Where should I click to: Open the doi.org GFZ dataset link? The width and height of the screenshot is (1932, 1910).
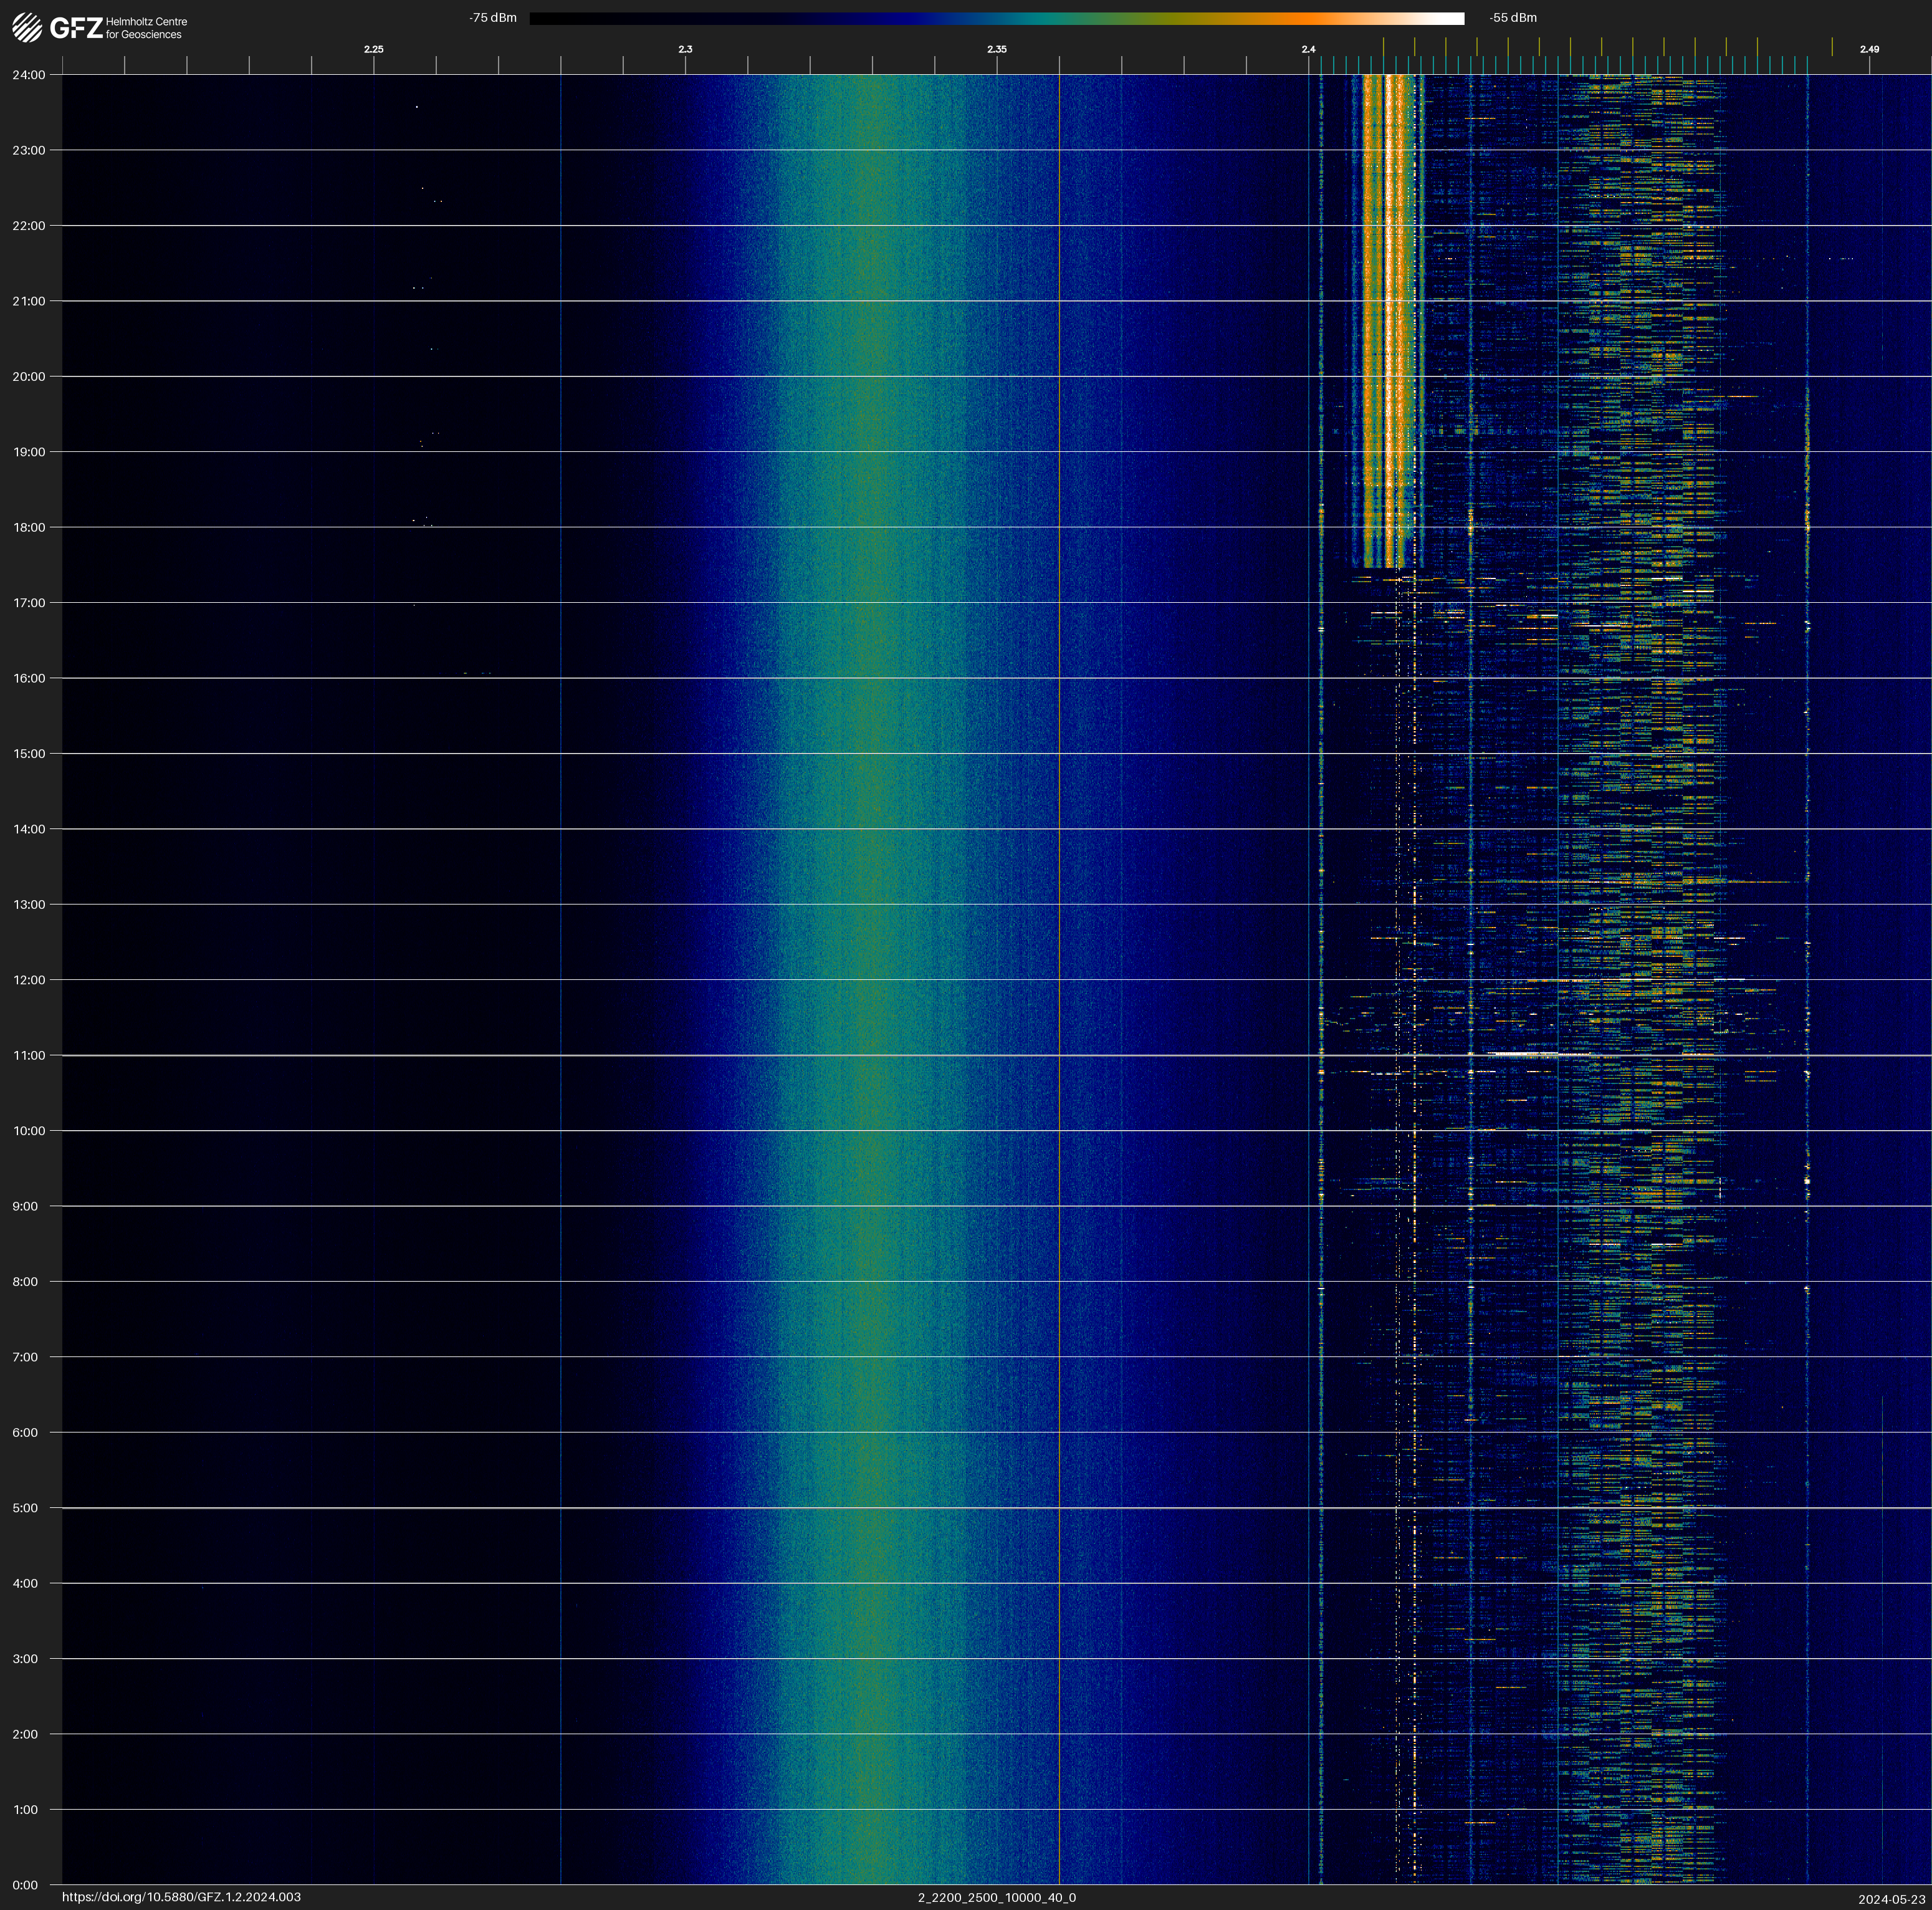tap(181, 1897)
